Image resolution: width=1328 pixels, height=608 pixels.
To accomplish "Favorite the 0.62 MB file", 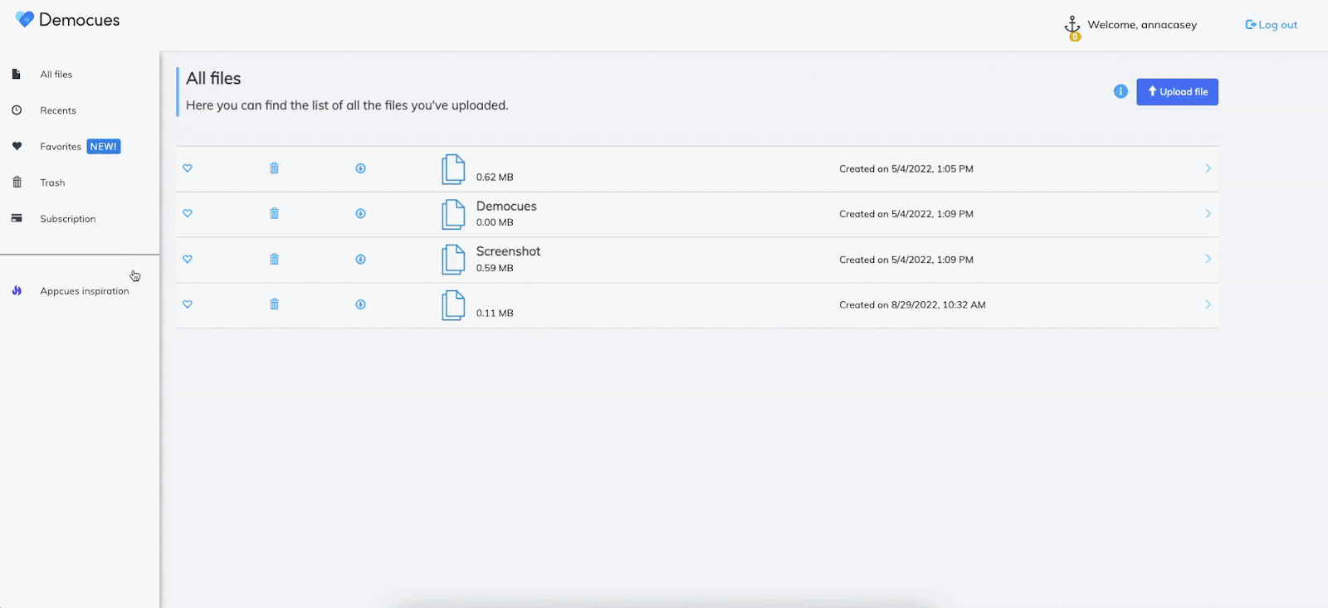I will pyautogui.click(x=188, y=168).
